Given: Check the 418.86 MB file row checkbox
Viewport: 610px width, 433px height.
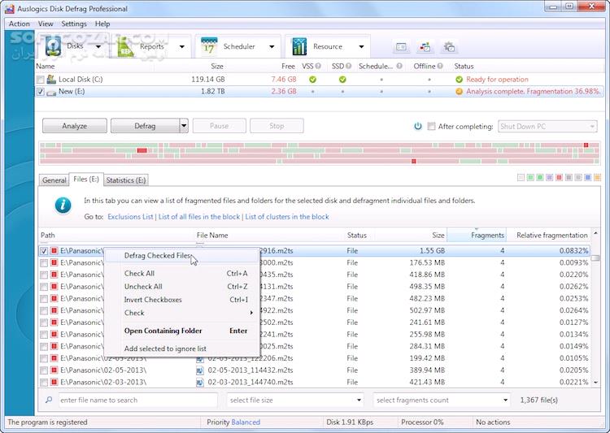Looking at the screenshot, I should tap(44, 275).
